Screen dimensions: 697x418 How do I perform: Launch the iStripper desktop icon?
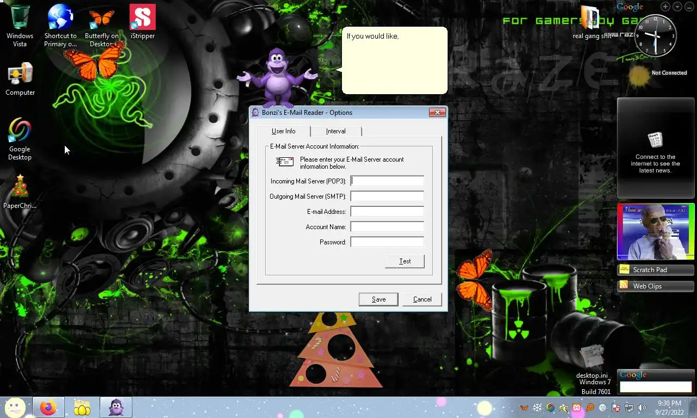[x=143, y=22]
